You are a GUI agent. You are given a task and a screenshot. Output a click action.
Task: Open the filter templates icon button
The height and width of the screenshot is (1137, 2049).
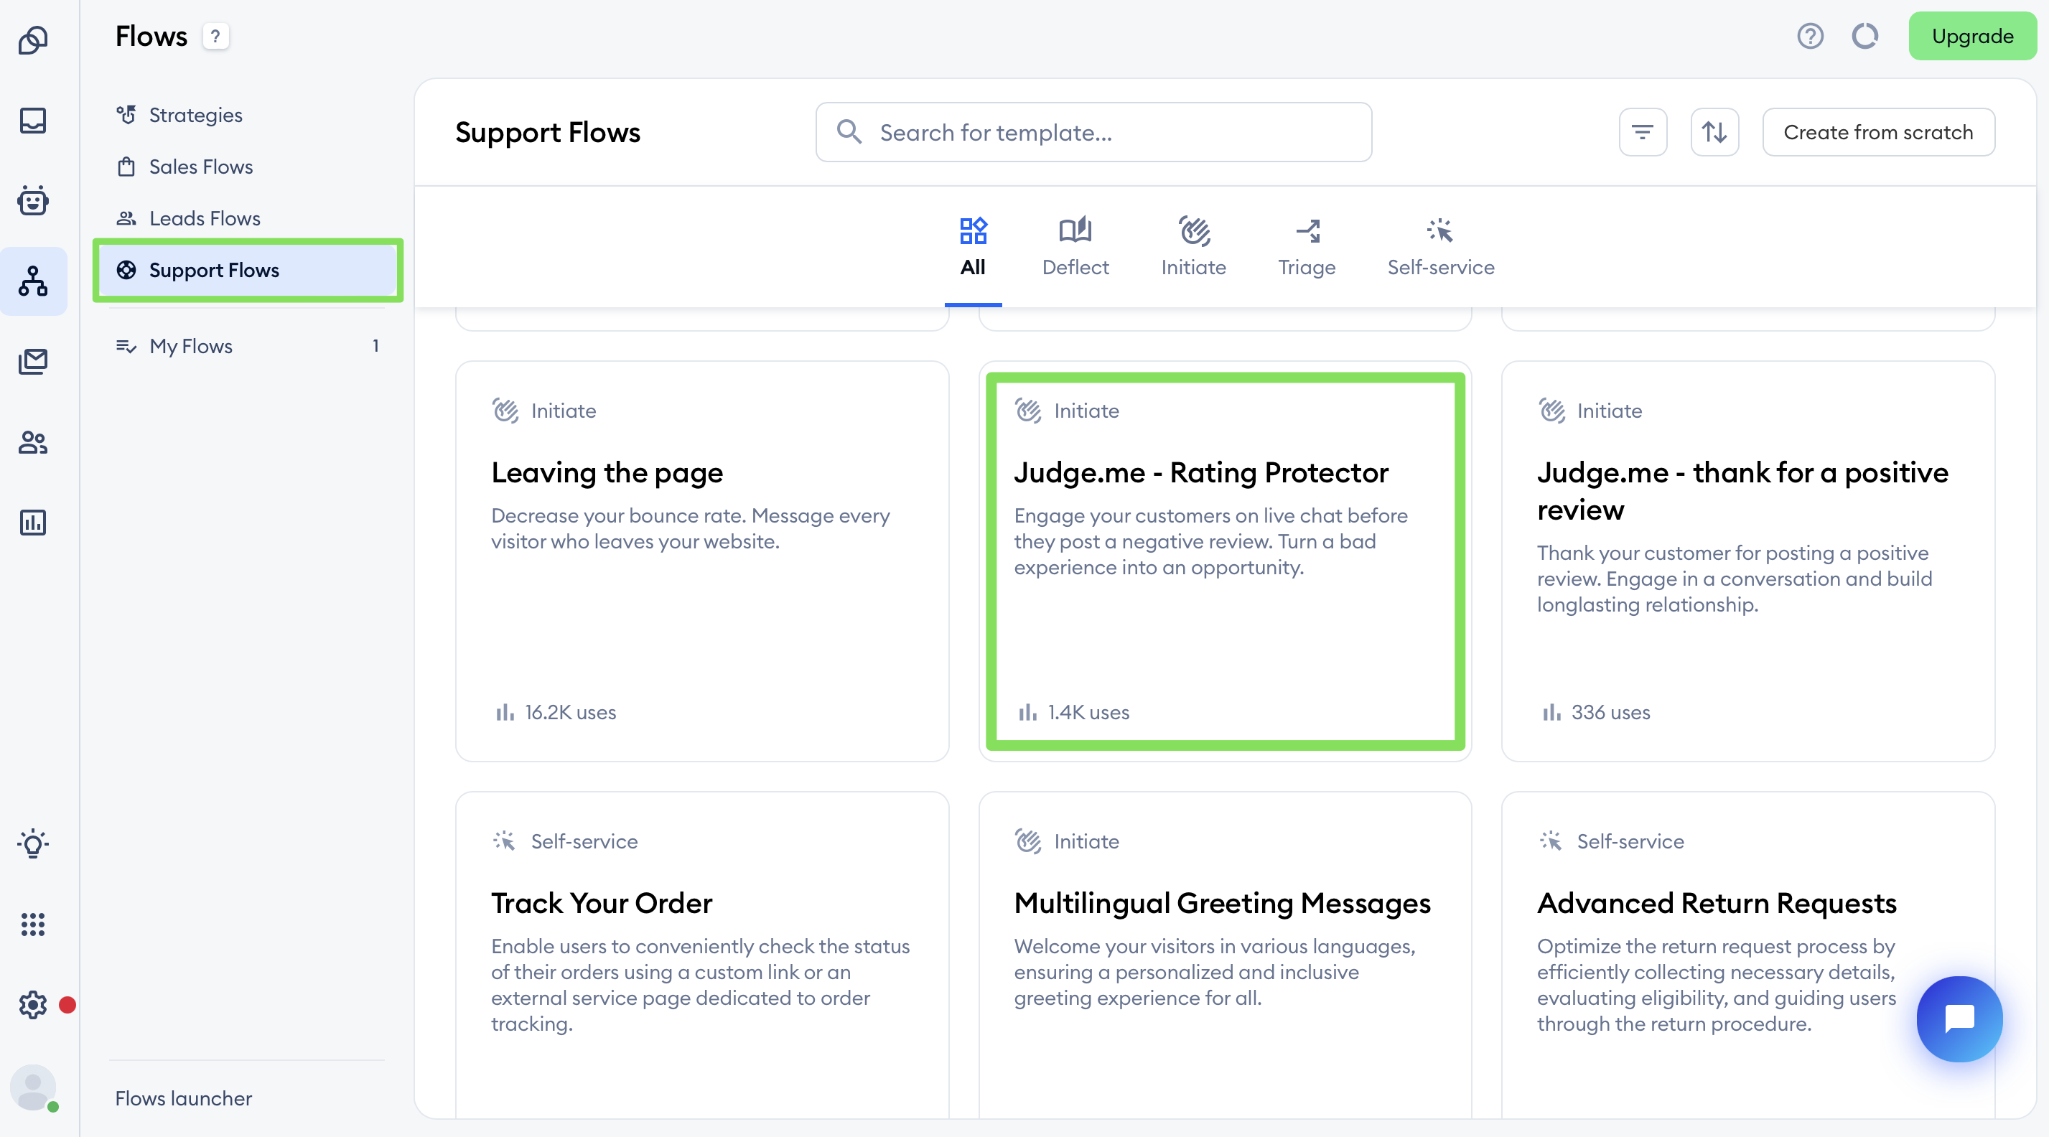click(1643, 132)
